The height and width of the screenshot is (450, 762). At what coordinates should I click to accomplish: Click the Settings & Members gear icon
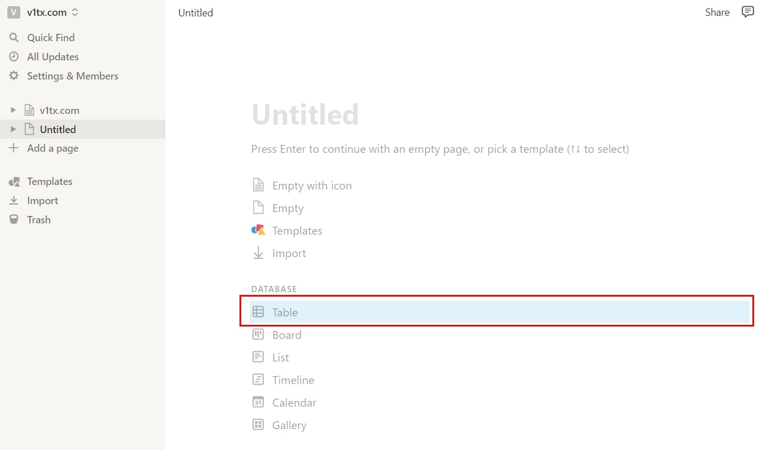[x=14, y=76]
